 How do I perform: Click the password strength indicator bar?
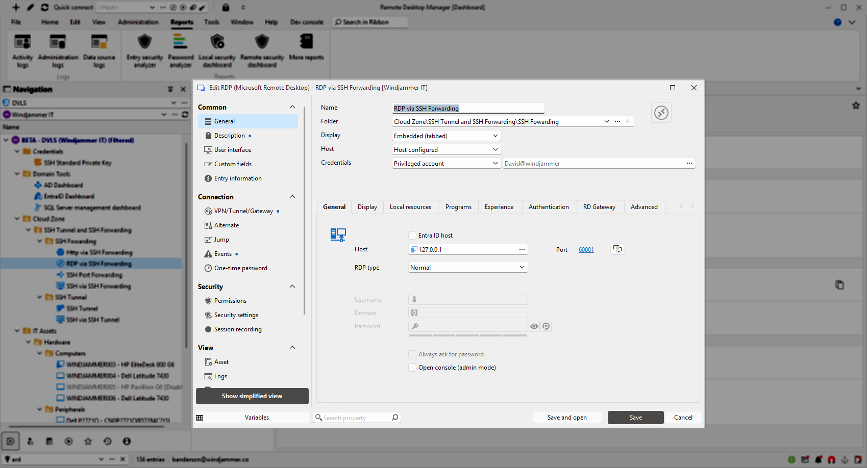pyautogui.click(x=467, y=335)
